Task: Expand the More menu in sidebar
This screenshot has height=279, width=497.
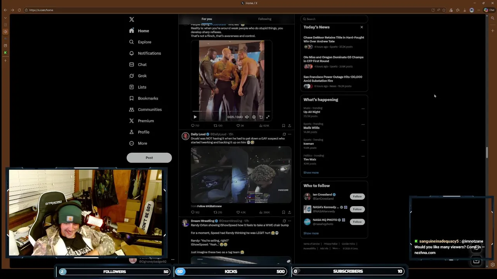Action: [x=138, y=143]
